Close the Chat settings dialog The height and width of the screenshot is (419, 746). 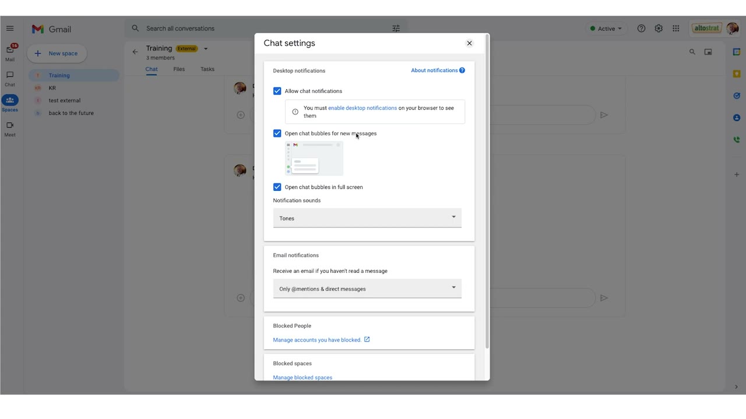pyautogui.click(x=469, y=43)
